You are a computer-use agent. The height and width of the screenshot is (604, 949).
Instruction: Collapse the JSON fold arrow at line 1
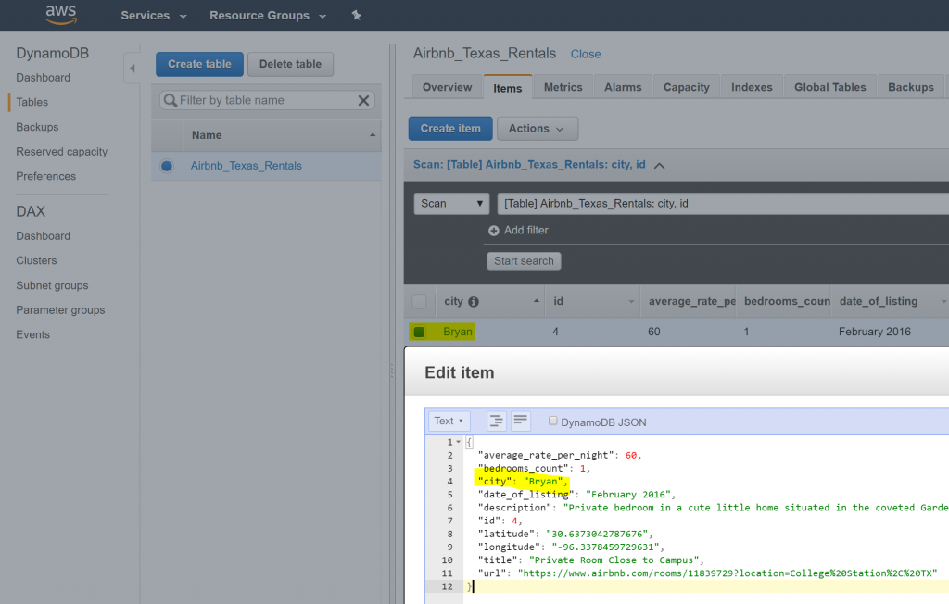[458, 442]
